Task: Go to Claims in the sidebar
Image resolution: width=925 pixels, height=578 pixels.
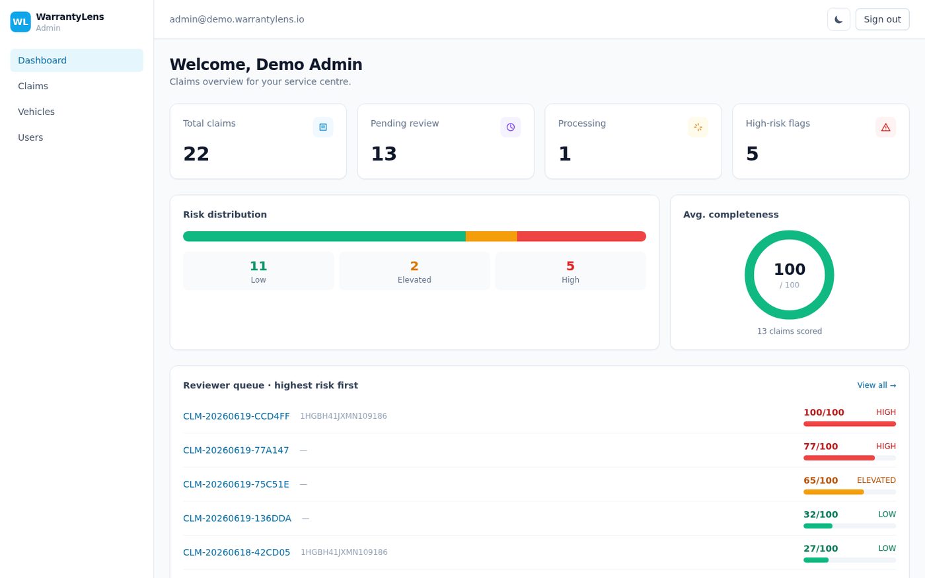Action: (77, 86)
